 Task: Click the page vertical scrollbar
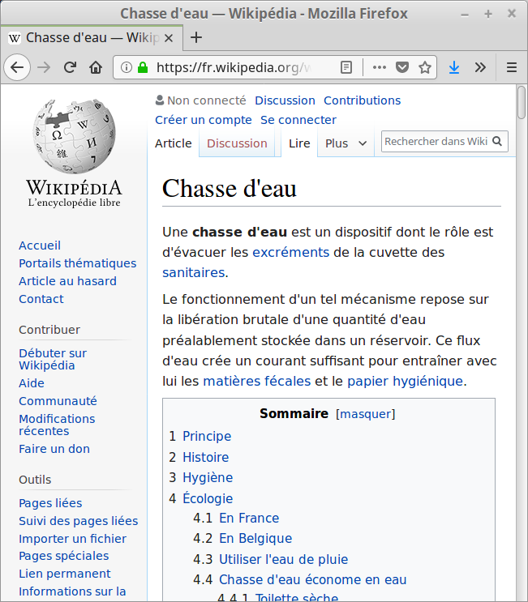[522, 324]
